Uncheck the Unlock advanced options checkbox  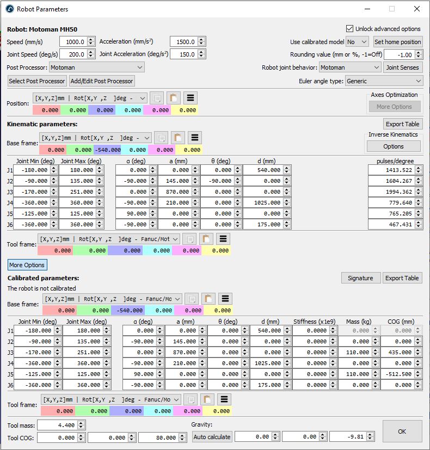coord(350,29)
